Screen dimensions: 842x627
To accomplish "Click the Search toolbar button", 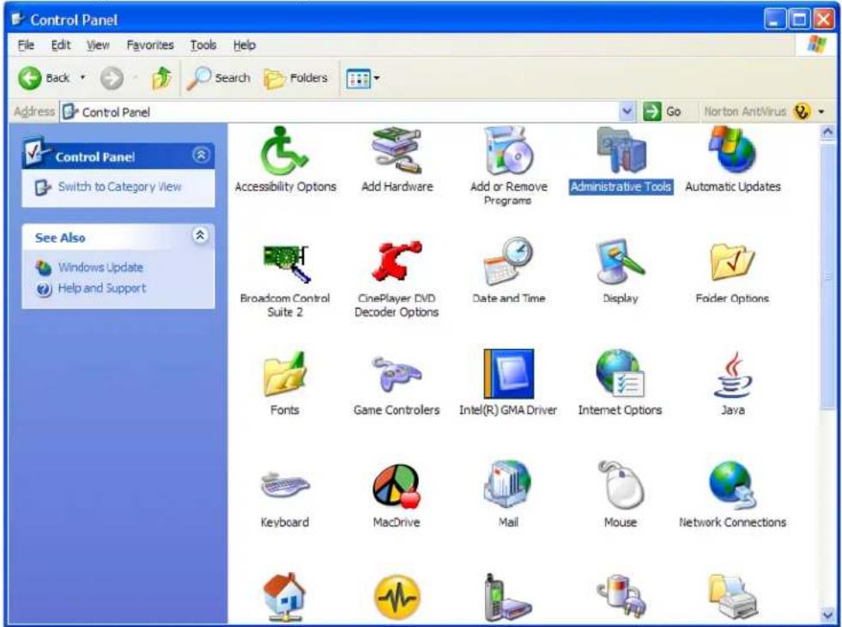I will click(219, 78).
